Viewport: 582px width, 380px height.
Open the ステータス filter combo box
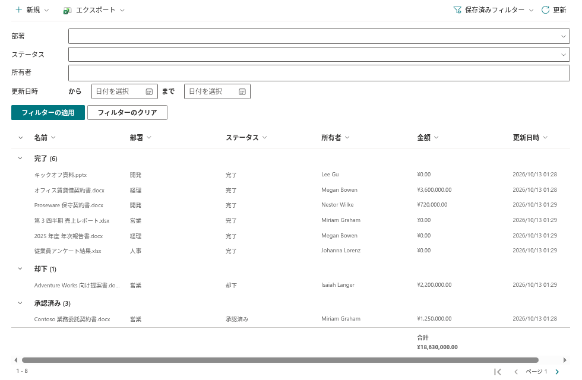tap(319, 55)
